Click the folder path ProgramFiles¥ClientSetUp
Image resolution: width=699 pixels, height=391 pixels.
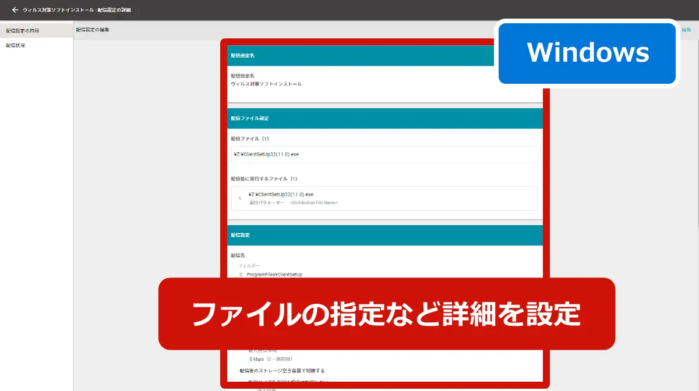coord(274,274)
